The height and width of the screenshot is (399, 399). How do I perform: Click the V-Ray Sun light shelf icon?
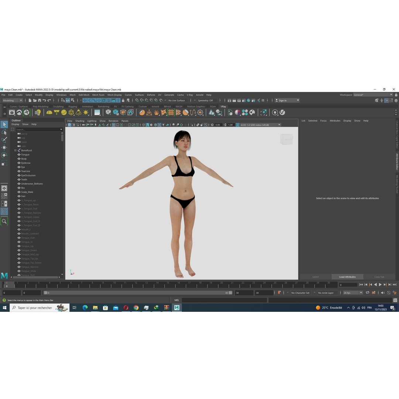click(x=86, y=112)
